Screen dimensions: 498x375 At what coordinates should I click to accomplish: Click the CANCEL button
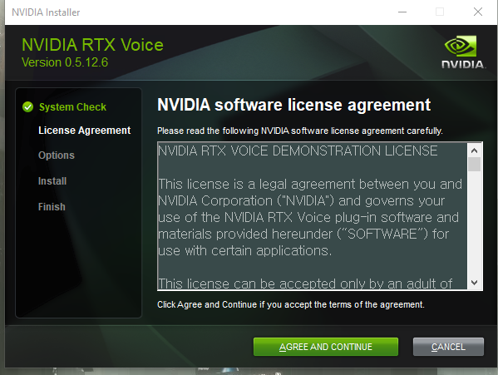[x=448, y=347]
